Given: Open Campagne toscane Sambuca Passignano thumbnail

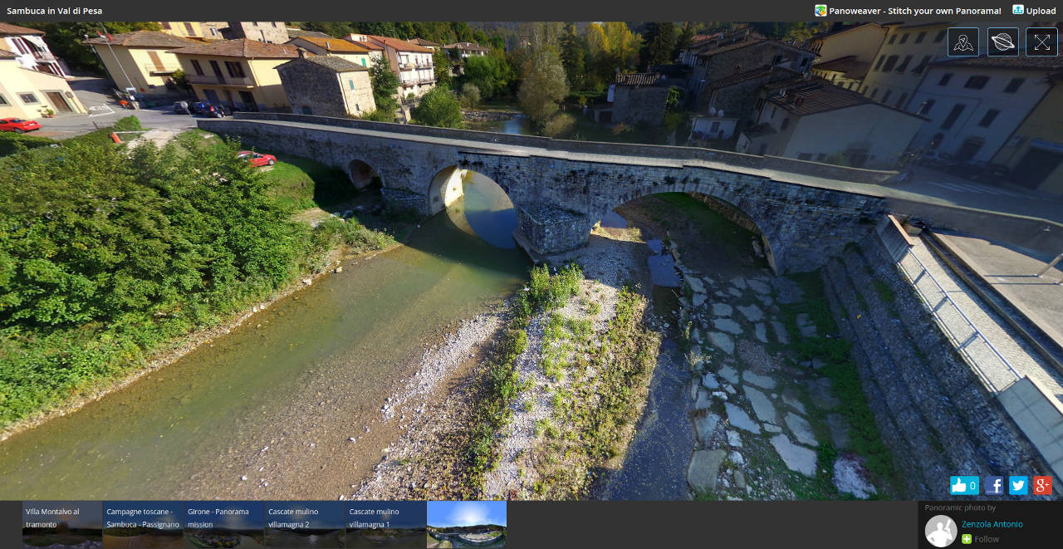Looking at the screenshot, I should click(x=143, y=524).
